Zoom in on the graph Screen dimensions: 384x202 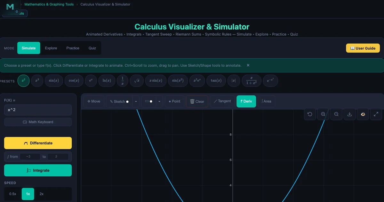[323, 114]
